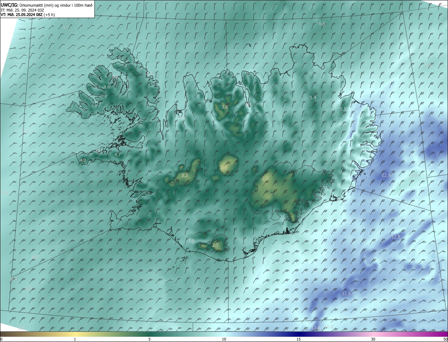
Task: Click the "UWC/IG:" map title line
Action: click(47, 5)
